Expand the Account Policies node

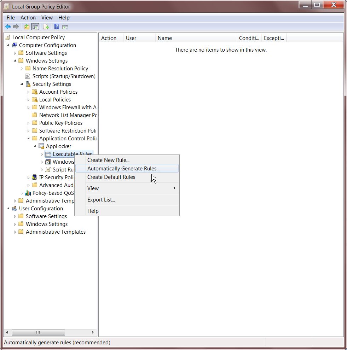click(x=28, y=92)
